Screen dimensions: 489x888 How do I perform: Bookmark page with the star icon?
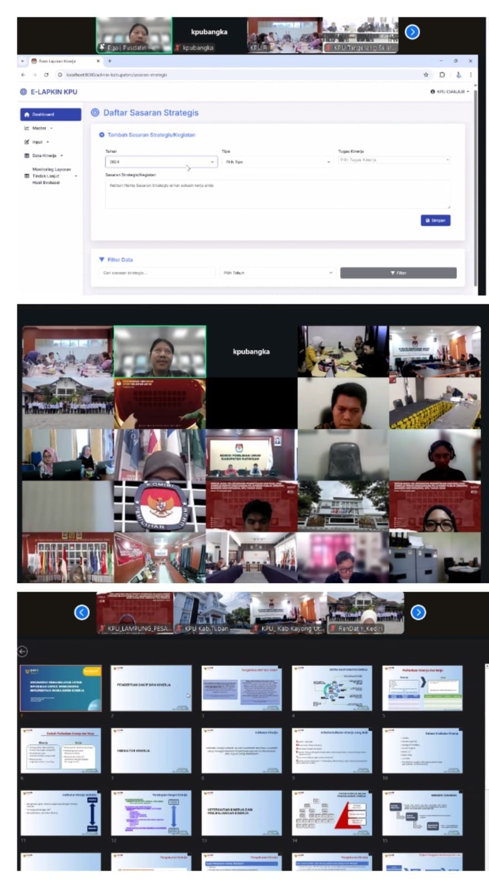(x=426, y=74)
